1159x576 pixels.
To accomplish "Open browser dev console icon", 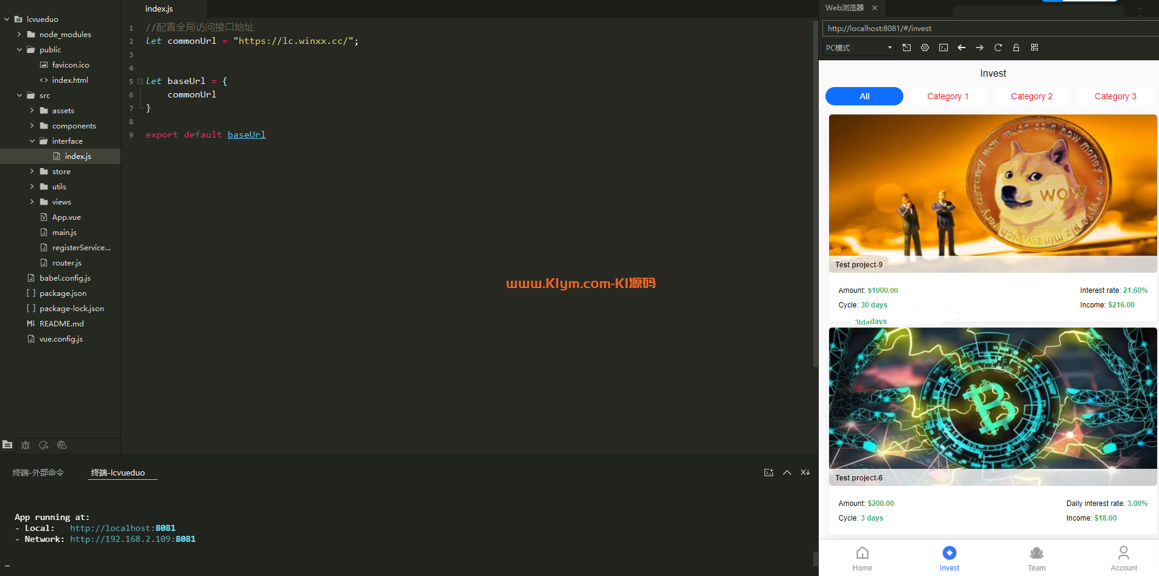I will point(944,47).
